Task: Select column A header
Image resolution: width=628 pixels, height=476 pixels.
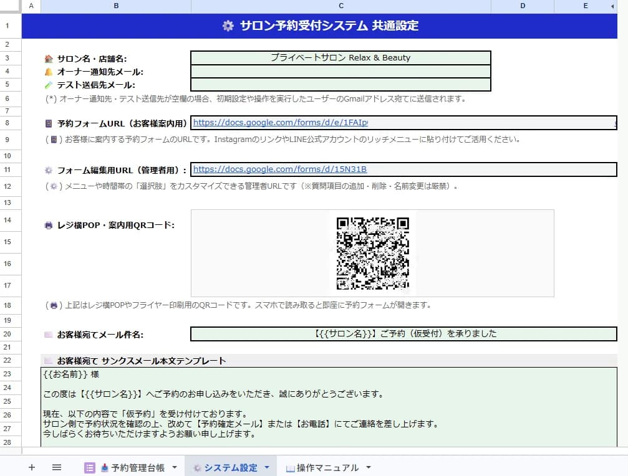Action: 31,6
